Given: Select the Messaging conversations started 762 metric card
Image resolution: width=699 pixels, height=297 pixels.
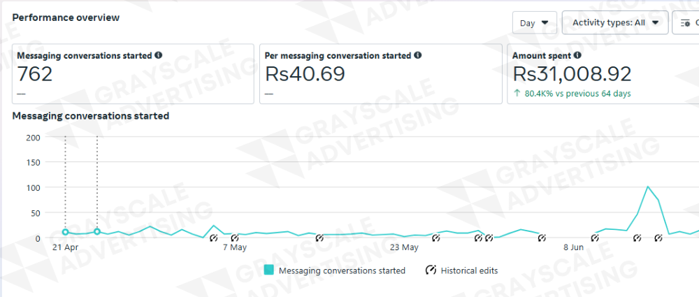Looking at the screenshot, I should pyautogui.click(x=133, y=74).
